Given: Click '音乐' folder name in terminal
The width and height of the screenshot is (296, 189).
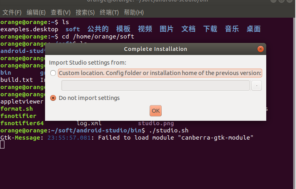Looking at the screenshot, I should pyautogui.click(x=232, y=29).
